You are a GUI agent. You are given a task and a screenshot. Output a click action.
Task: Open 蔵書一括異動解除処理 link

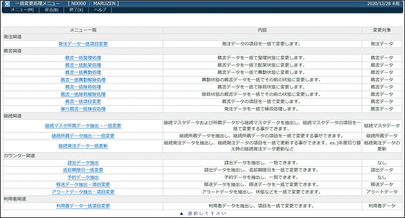83,80
